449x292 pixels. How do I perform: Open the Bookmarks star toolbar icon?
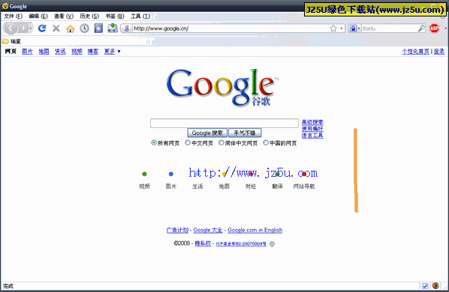tap(98, 28)
